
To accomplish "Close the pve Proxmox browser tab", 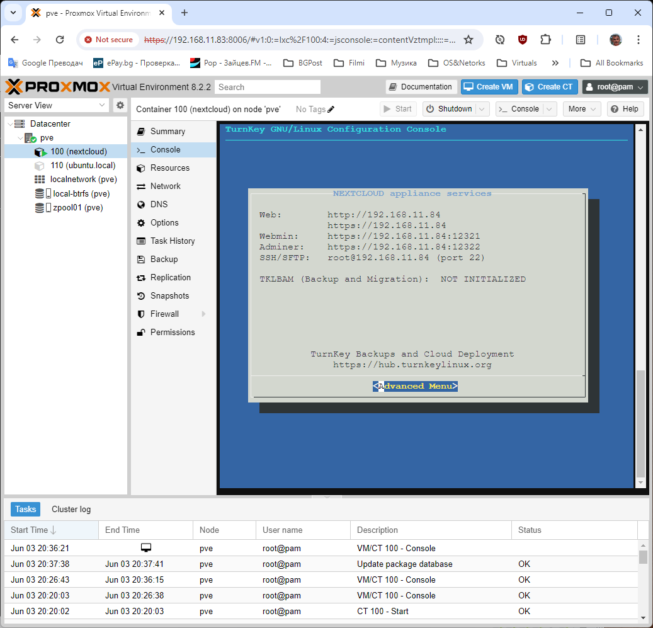I will pyautogui.click(x=162, y=13).
